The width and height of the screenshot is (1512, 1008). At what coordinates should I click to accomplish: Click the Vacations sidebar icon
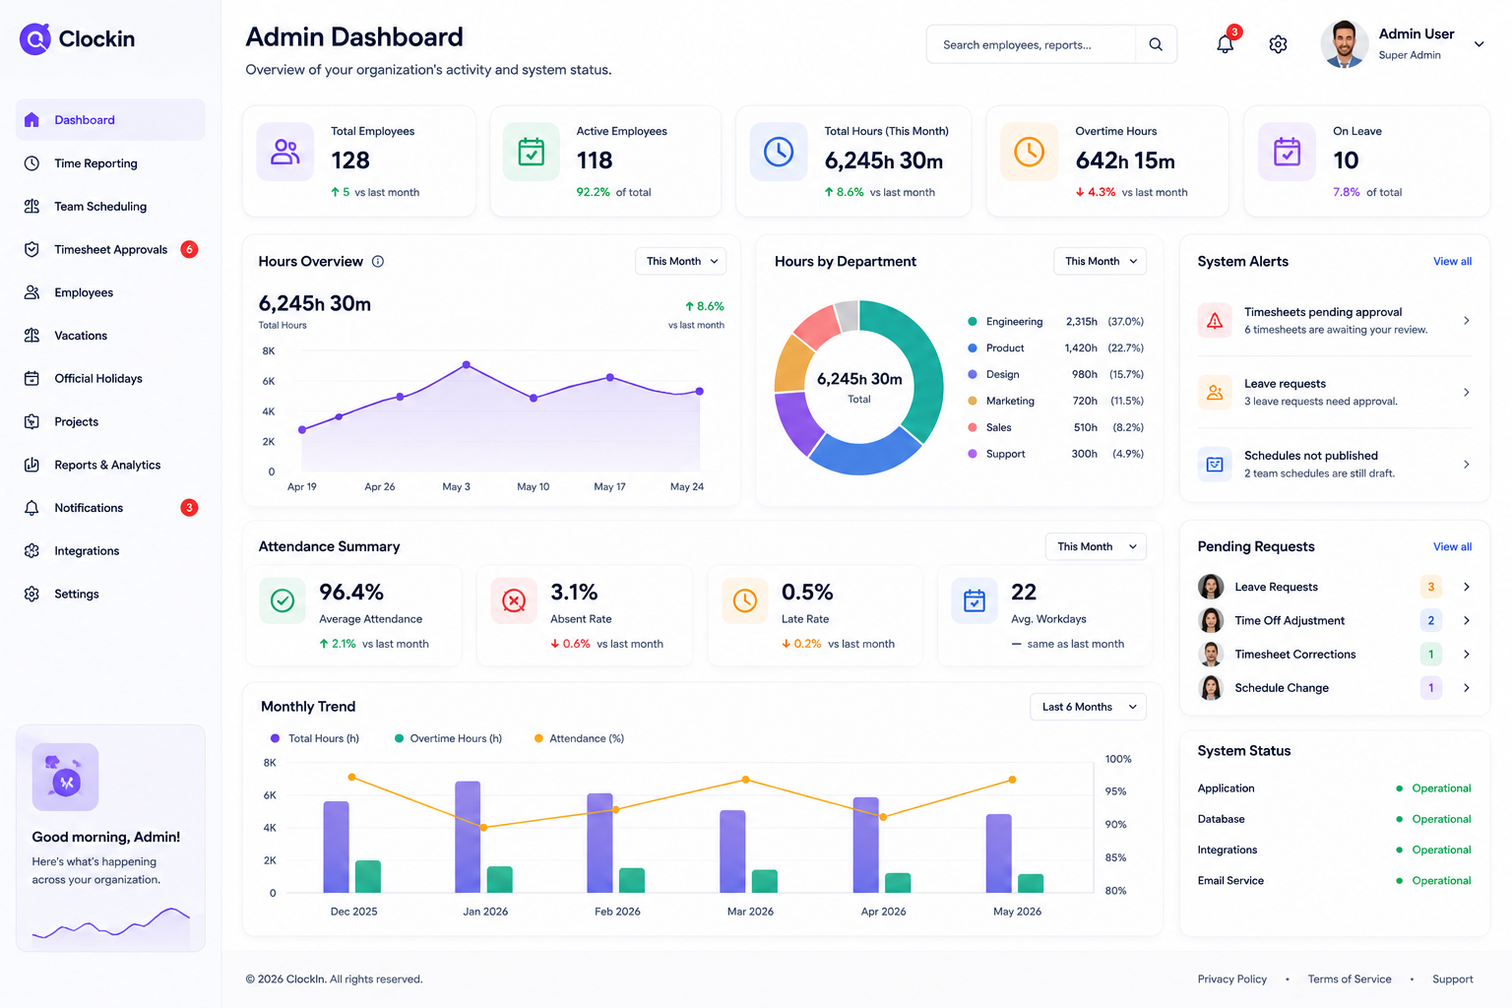pos(31,336)
